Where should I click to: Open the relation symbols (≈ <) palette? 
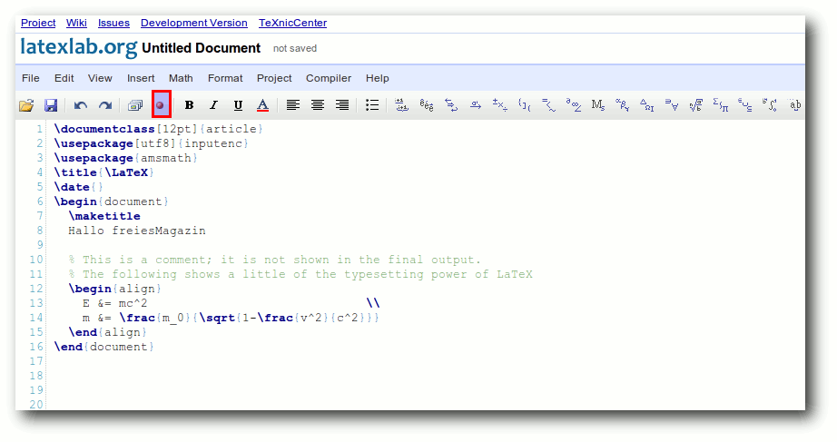pyautogui.click(x=548, y=105)
